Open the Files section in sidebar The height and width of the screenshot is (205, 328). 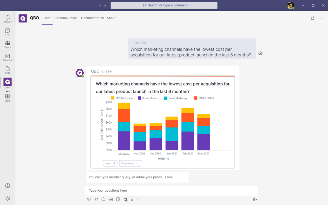7,70
